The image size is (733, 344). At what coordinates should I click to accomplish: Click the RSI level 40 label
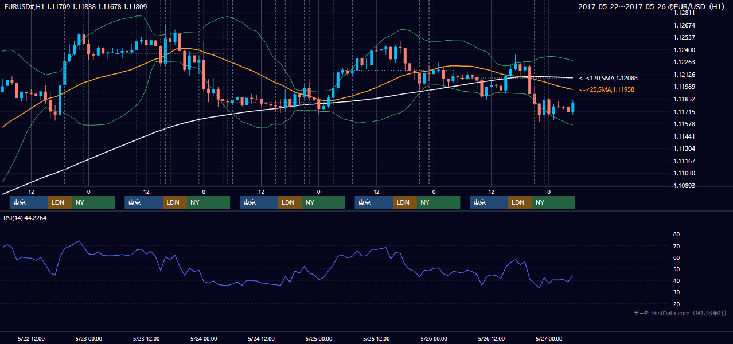(676, 280)
